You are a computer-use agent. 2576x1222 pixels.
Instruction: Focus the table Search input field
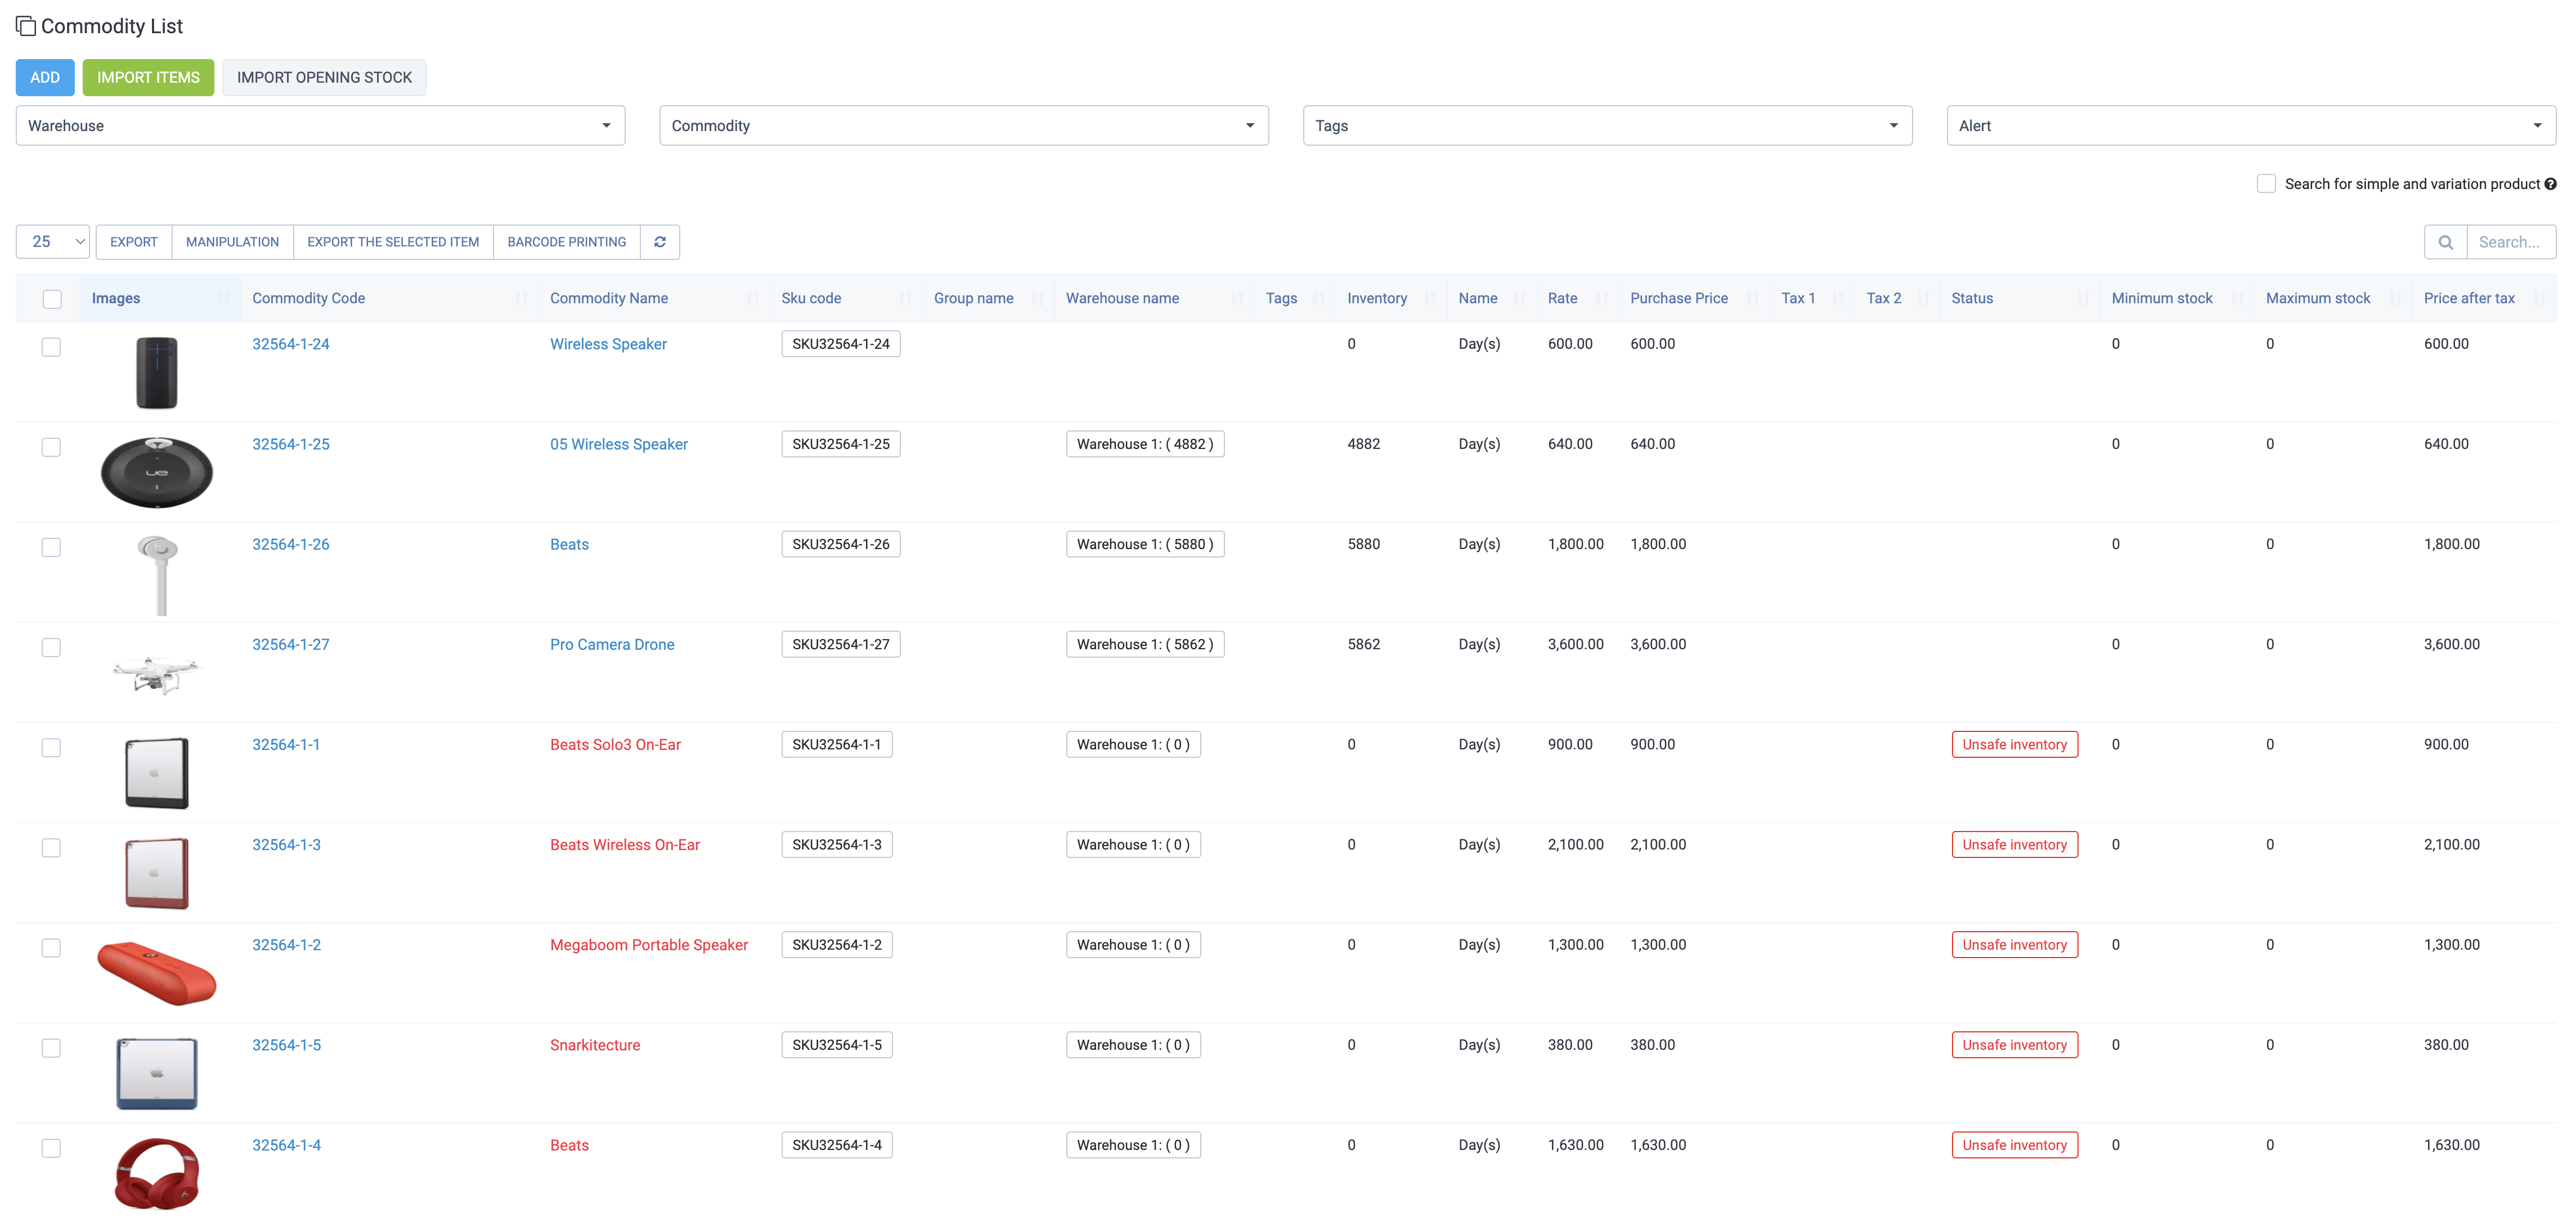click(2511, 242)
